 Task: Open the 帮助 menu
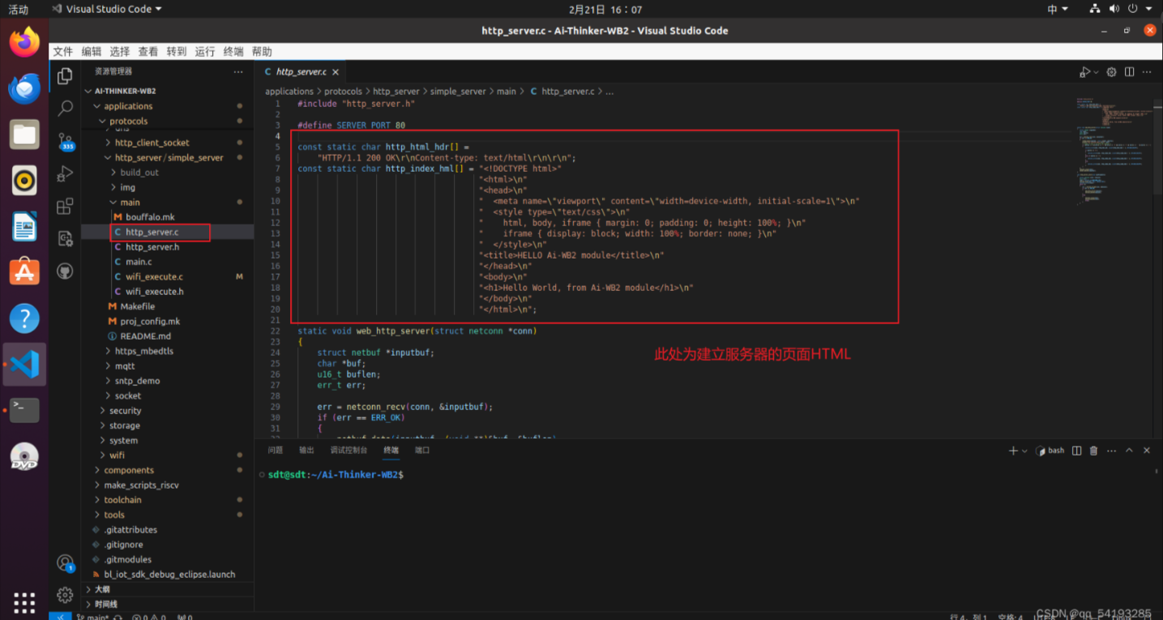click(x=262, y=51)
